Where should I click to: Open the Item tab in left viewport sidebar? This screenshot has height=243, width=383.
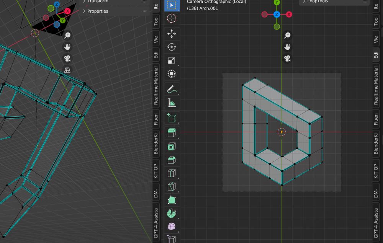tap(156, 6)
